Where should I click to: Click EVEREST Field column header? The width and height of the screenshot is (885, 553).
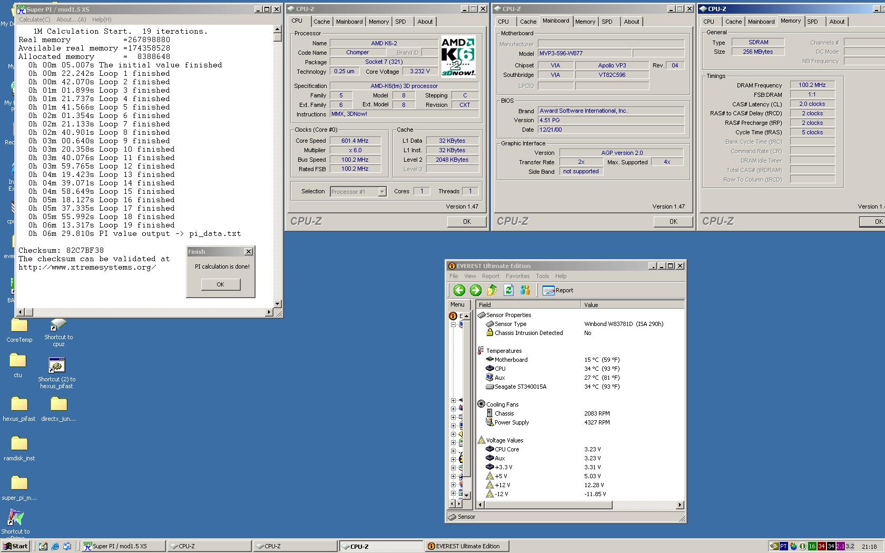coord(528,305)
